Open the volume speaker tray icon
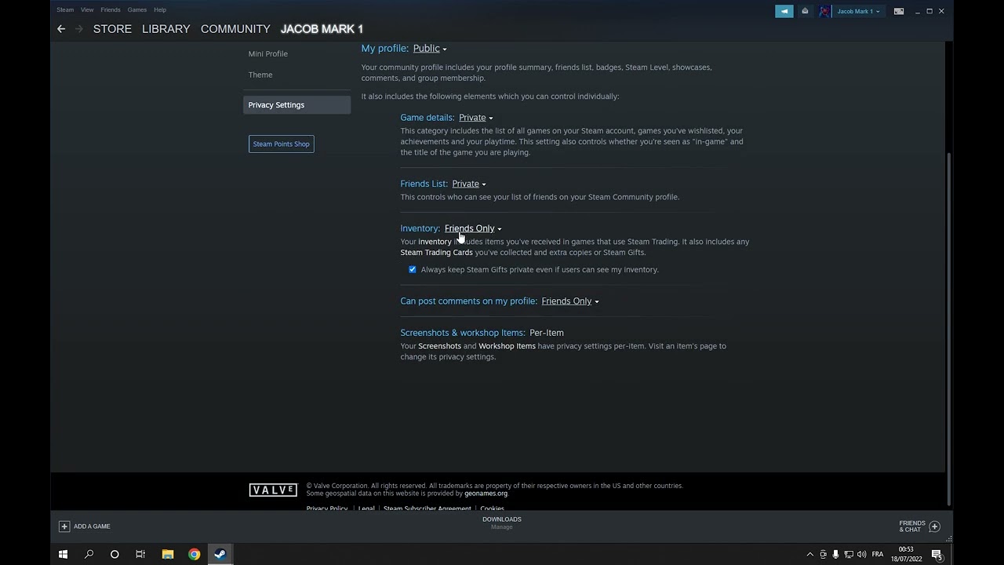 pos(862,555)
